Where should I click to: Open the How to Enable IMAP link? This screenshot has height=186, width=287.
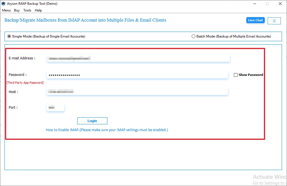107,130
